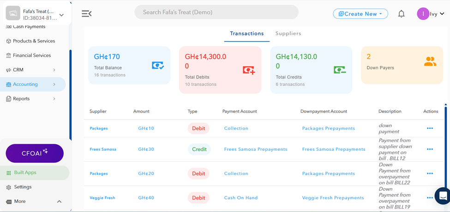450x212 pixels.
Task: Open Veggie Fresh supplier link
Action: pos(102,198)
